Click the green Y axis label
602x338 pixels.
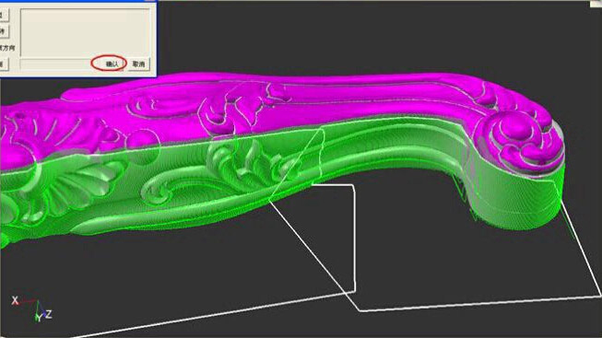point(38,318)
